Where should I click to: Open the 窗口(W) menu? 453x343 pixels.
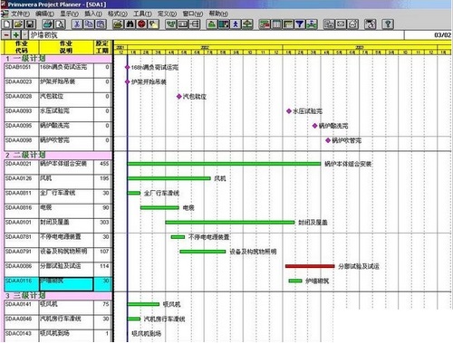[193, 14]
